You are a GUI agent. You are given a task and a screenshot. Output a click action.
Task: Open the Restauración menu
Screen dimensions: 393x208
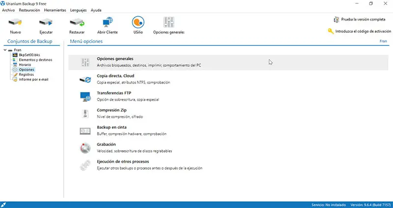click(29, 10)
